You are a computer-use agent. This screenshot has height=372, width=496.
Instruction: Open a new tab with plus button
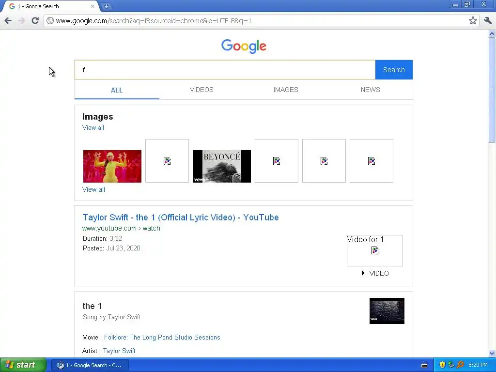point(107,6)
